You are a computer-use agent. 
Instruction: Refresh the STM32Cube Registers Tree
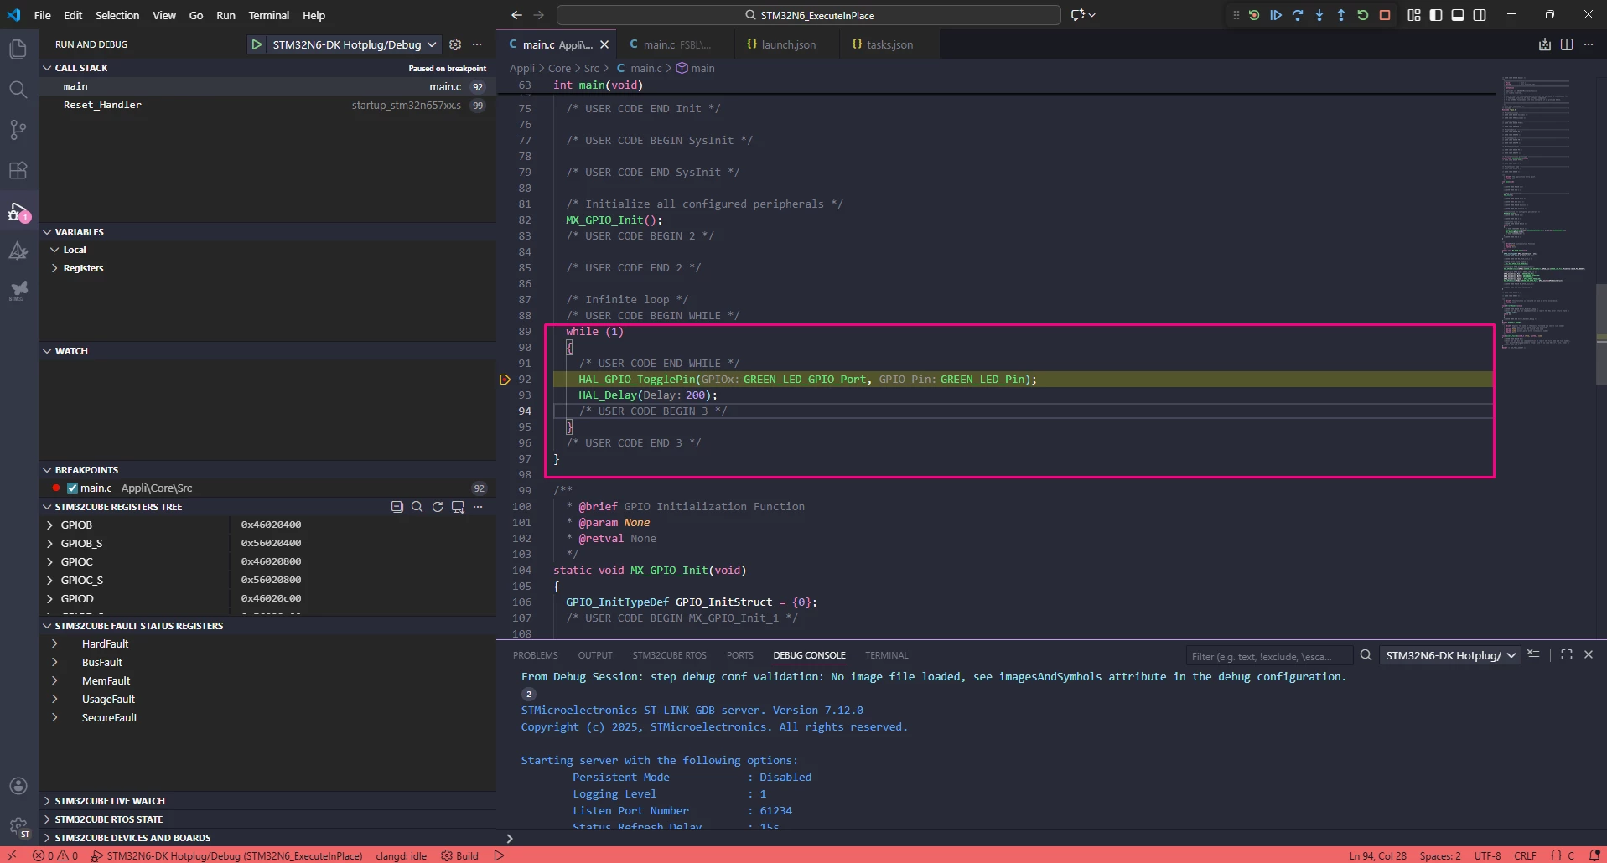coord(438,507)
